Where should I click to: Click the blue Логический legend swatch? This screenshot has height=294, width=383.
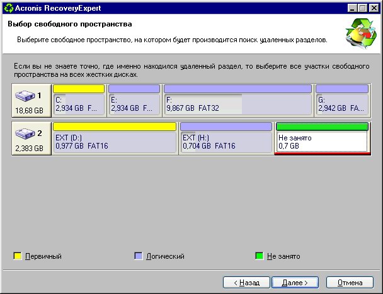[x=139, y=256]
